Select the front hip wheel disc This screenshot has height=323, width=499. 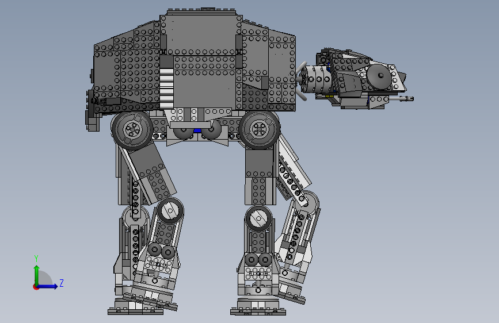pyautogui.click(x=260, y=129)
